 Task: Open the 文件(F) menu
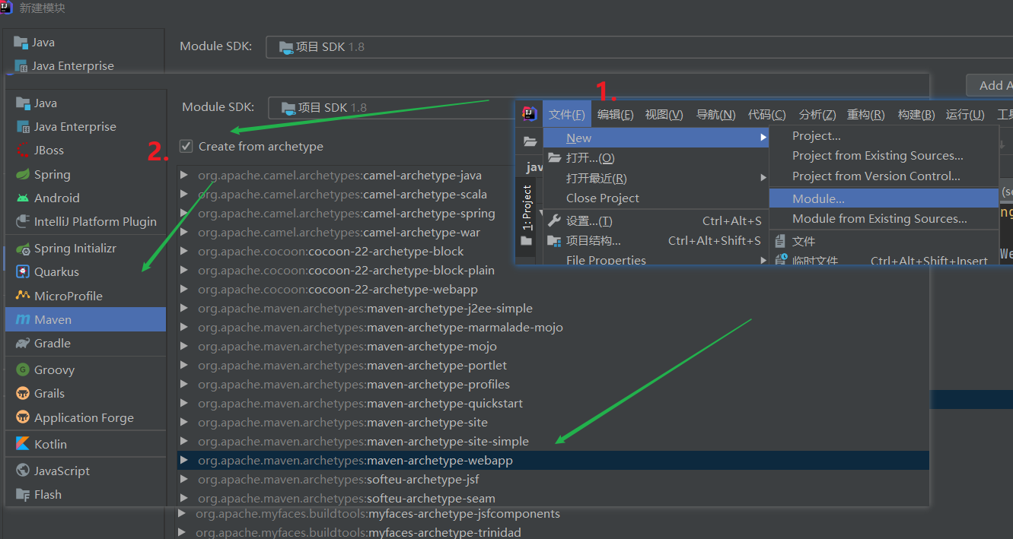click(567, 115)
